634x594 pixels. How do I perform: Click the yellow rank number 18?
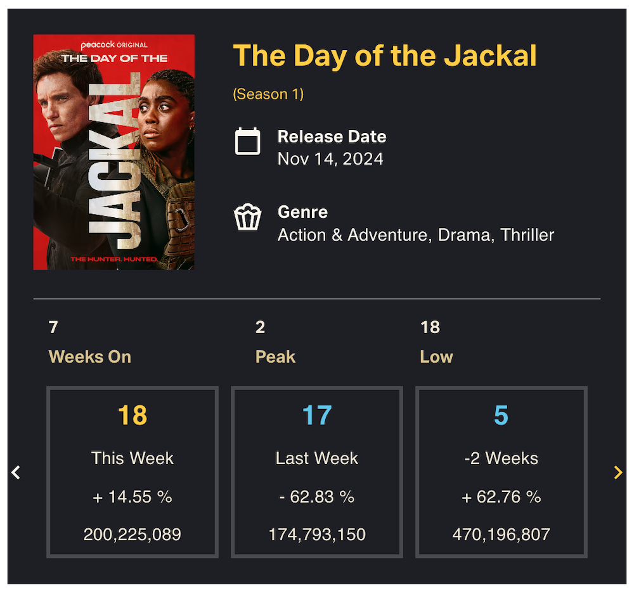click(x=133, y=415)
